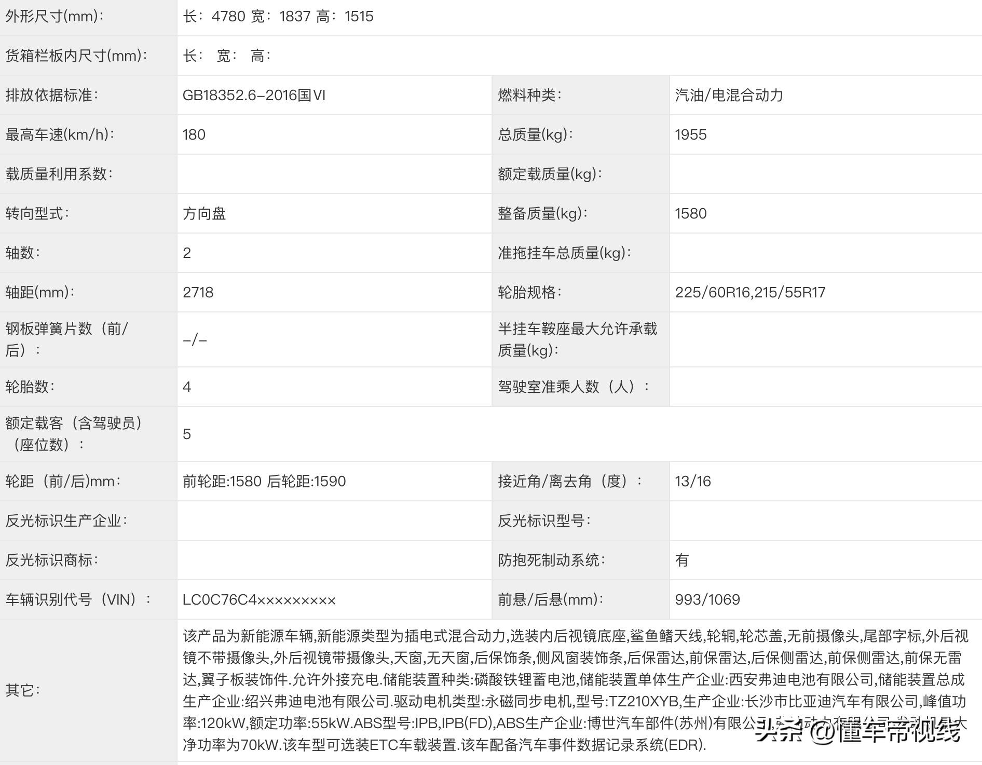Click the 防抱死制动系统 value 有
This screenshot has height=765, width=982.
coord(682,560)
